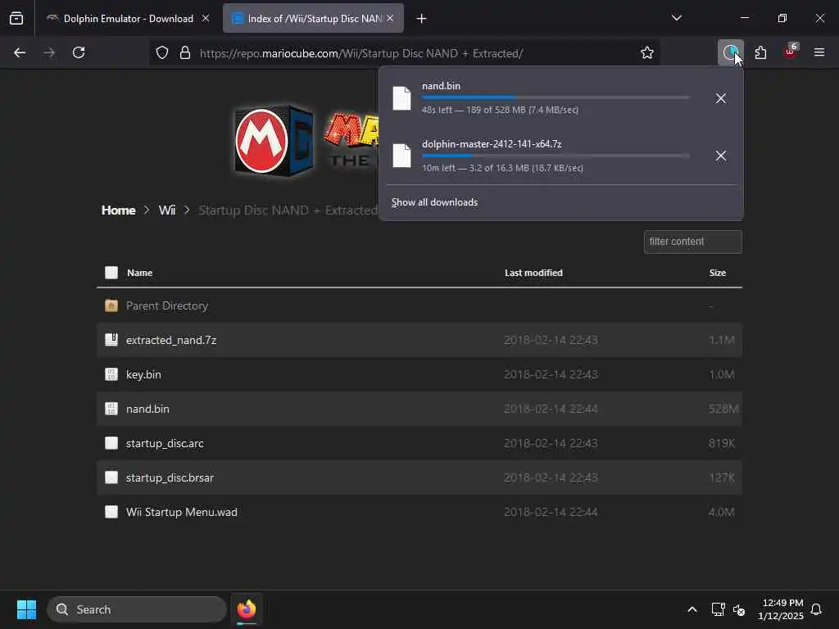
Task: Click the key.bin binary file icon
Action: pos(111,374)
